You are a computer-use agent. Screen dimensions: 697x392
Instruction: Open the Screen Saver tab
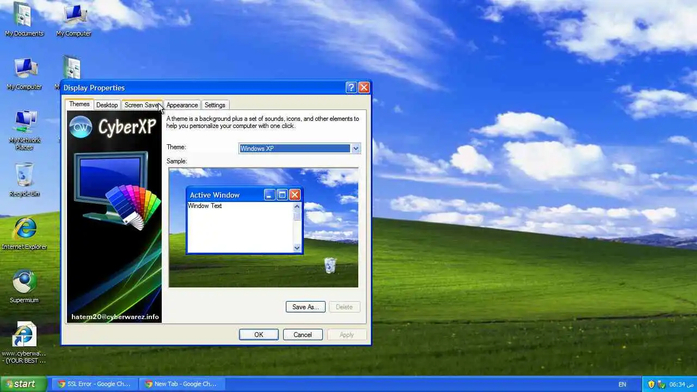pos(142,105)
